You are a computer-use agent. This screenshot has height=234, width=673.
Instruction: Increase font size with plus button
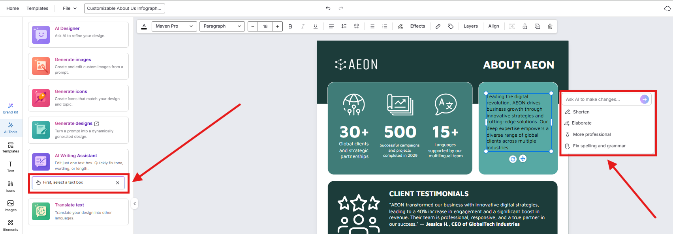point(278,26)
